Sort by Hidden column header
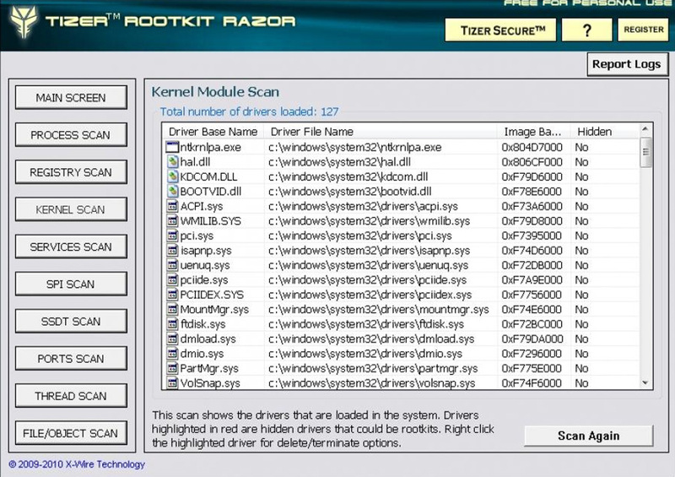Viewport: 675px width, 477px height. click(605, 132)
